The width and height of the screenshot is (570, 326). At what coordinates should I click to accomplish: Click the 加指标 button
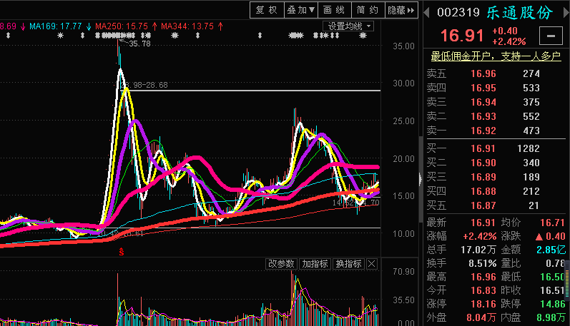315,264
